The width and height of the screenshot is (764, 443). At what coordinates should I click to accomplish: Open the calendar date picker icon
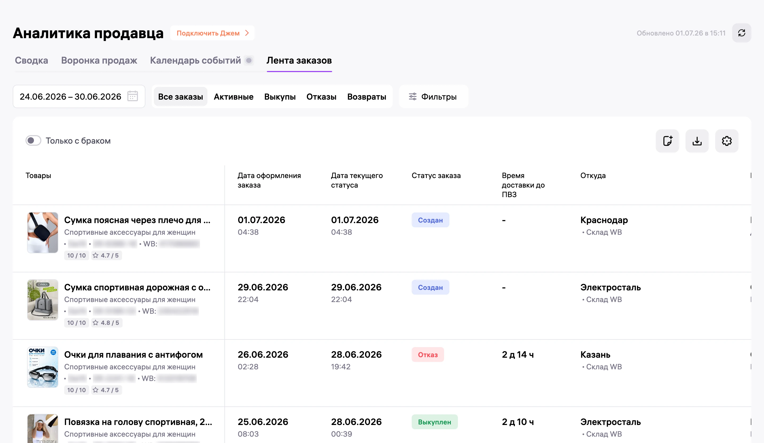tap(132, 96)
